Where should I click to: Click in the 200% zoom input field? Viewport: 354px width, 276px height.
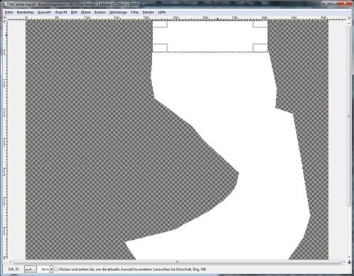(x=44, y=270)
